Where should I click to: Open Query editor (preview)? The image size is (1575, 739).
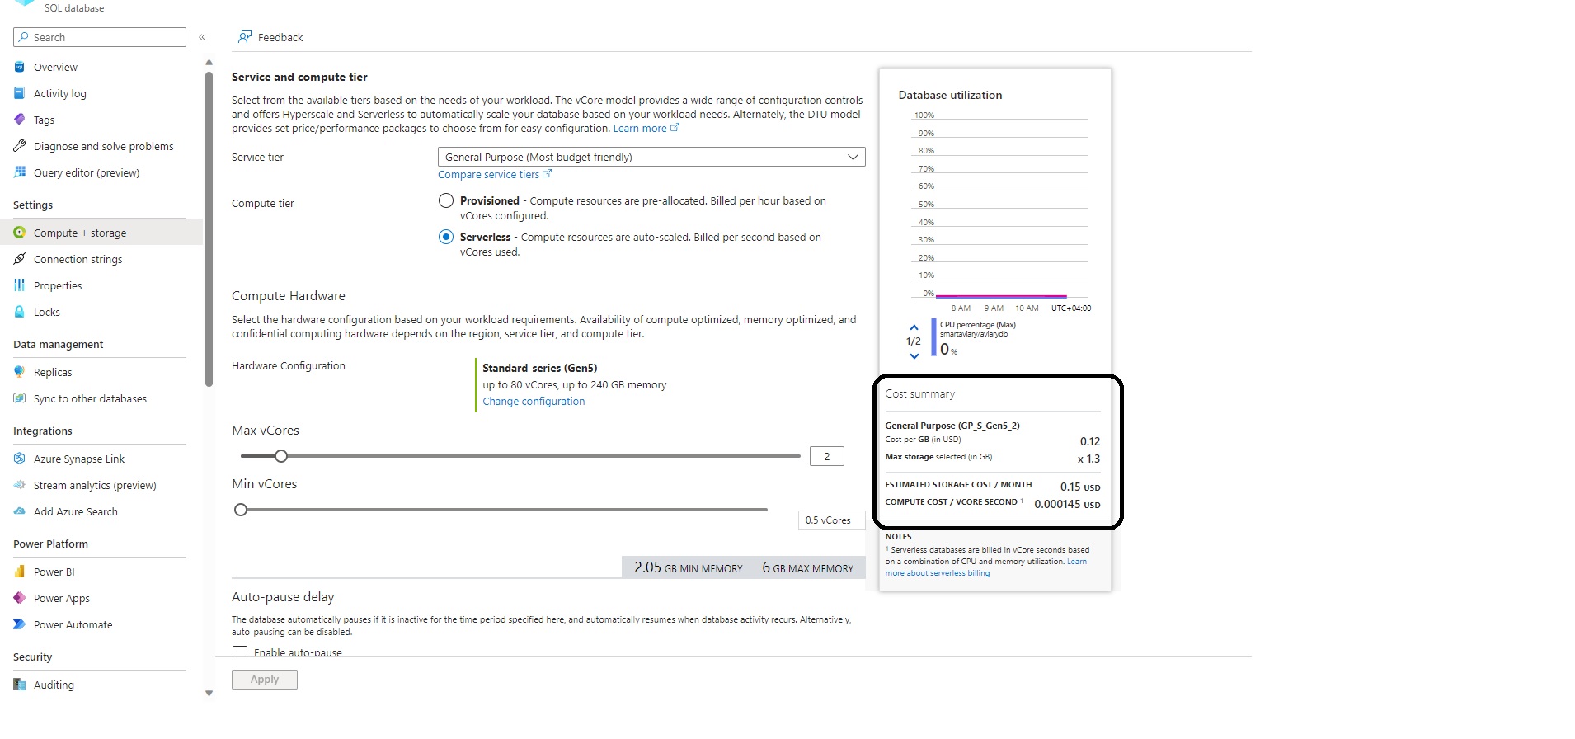87,172
